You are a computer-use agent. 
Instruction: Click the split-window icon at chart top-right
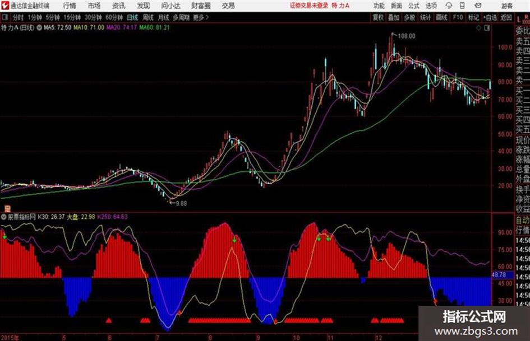coord(487,28)
